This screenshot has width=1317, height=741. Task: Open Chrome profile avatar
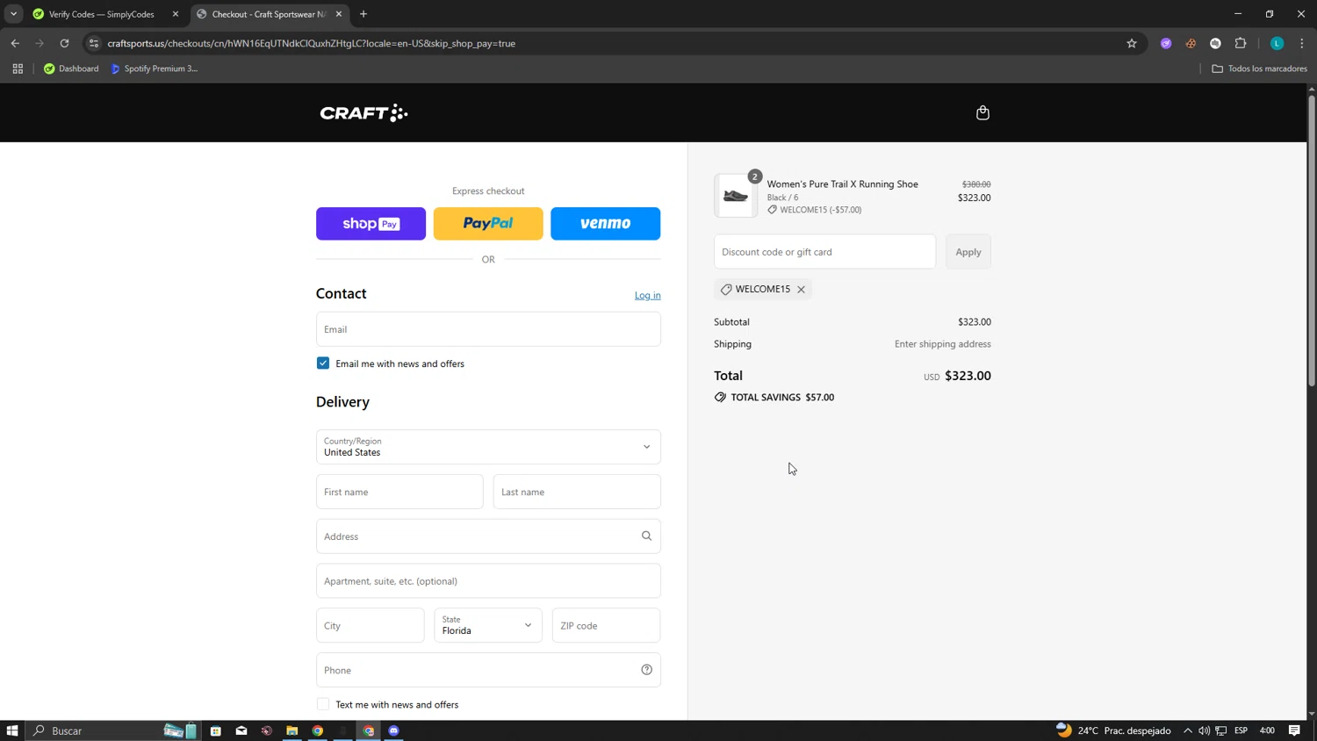[x=1277, y=43]
